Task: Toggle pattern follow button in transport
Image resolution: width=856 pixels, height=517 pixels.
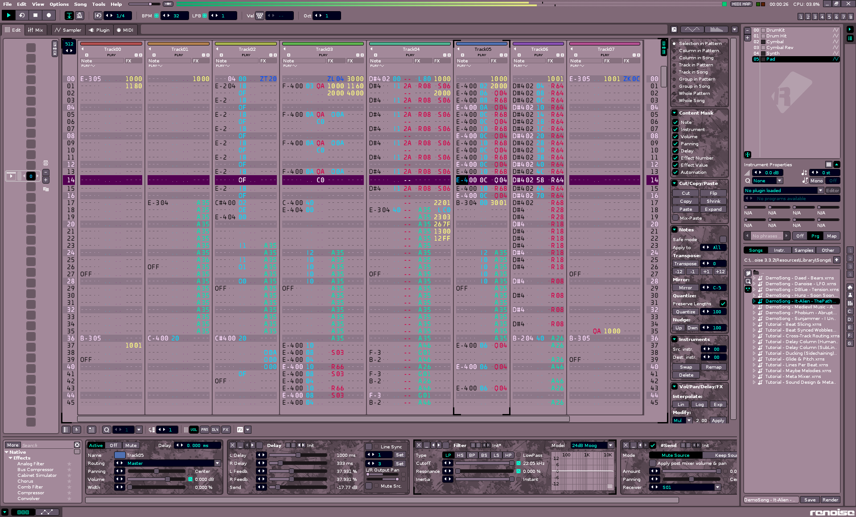Action: 69,16
